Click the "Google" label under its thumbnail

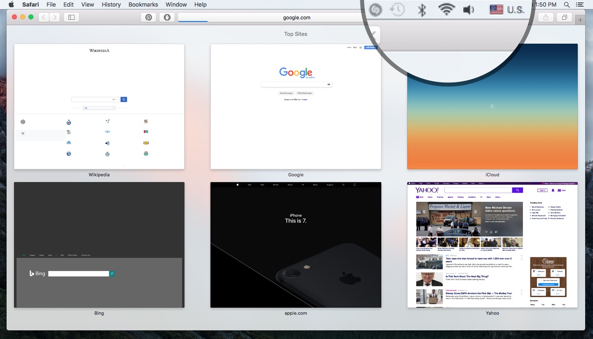(296, 175)
